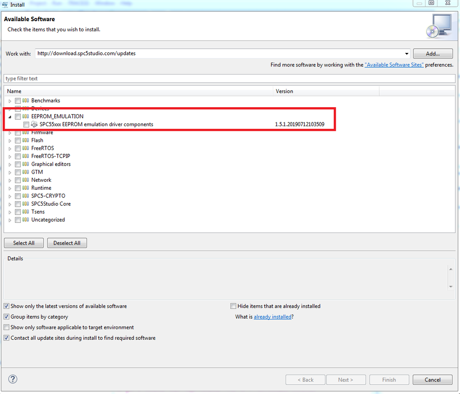This screenshot has width=460, height=394.
Task: Click the SPC5Studio Core category icon
Action: coord(25,204)
